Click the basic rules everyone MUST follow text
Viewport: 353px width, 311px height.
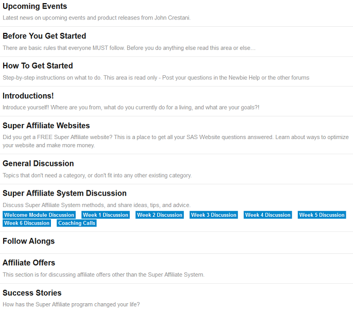(129, 48)
